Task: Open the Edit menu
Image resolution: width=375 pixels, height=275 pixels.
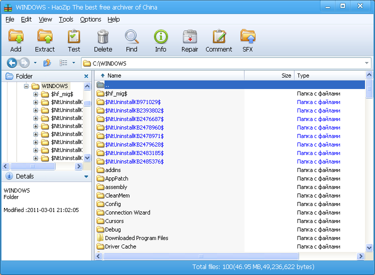Action: 26,19
